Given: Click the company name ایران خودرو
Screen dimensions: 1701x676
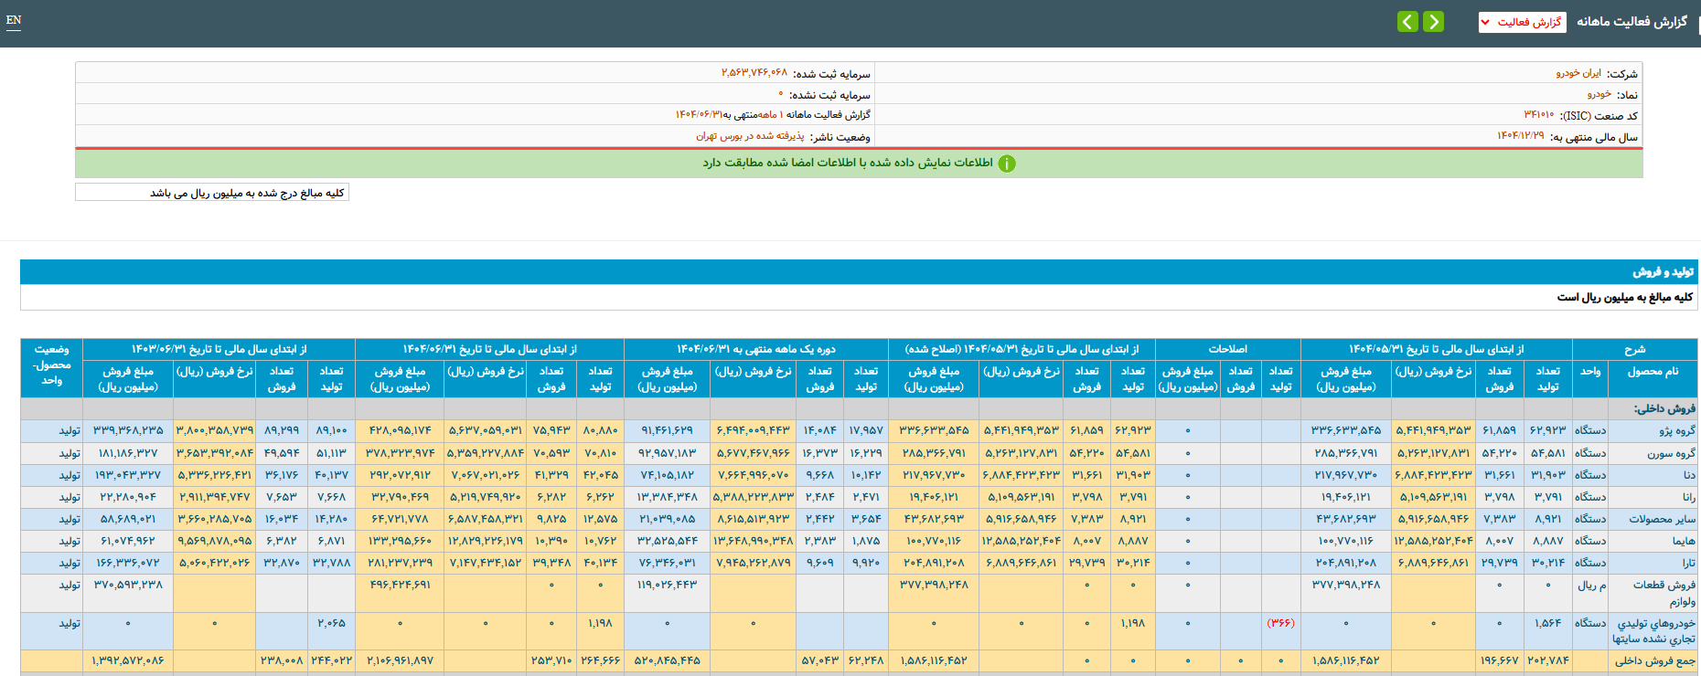Looking at the screenshot, I should [x=1578, y=73].
